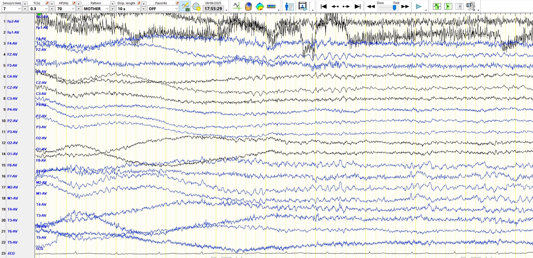Screen dimensions: 533x258
Task: Select the C4-AV channel label
Action: click(12, 77)
